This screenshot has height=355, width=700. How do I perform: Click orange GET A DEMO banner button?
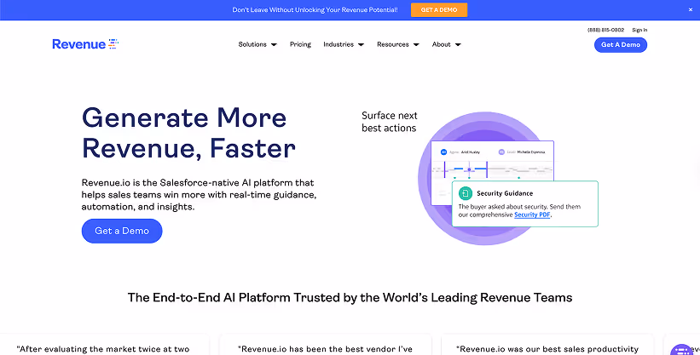(x=439, y=10)
